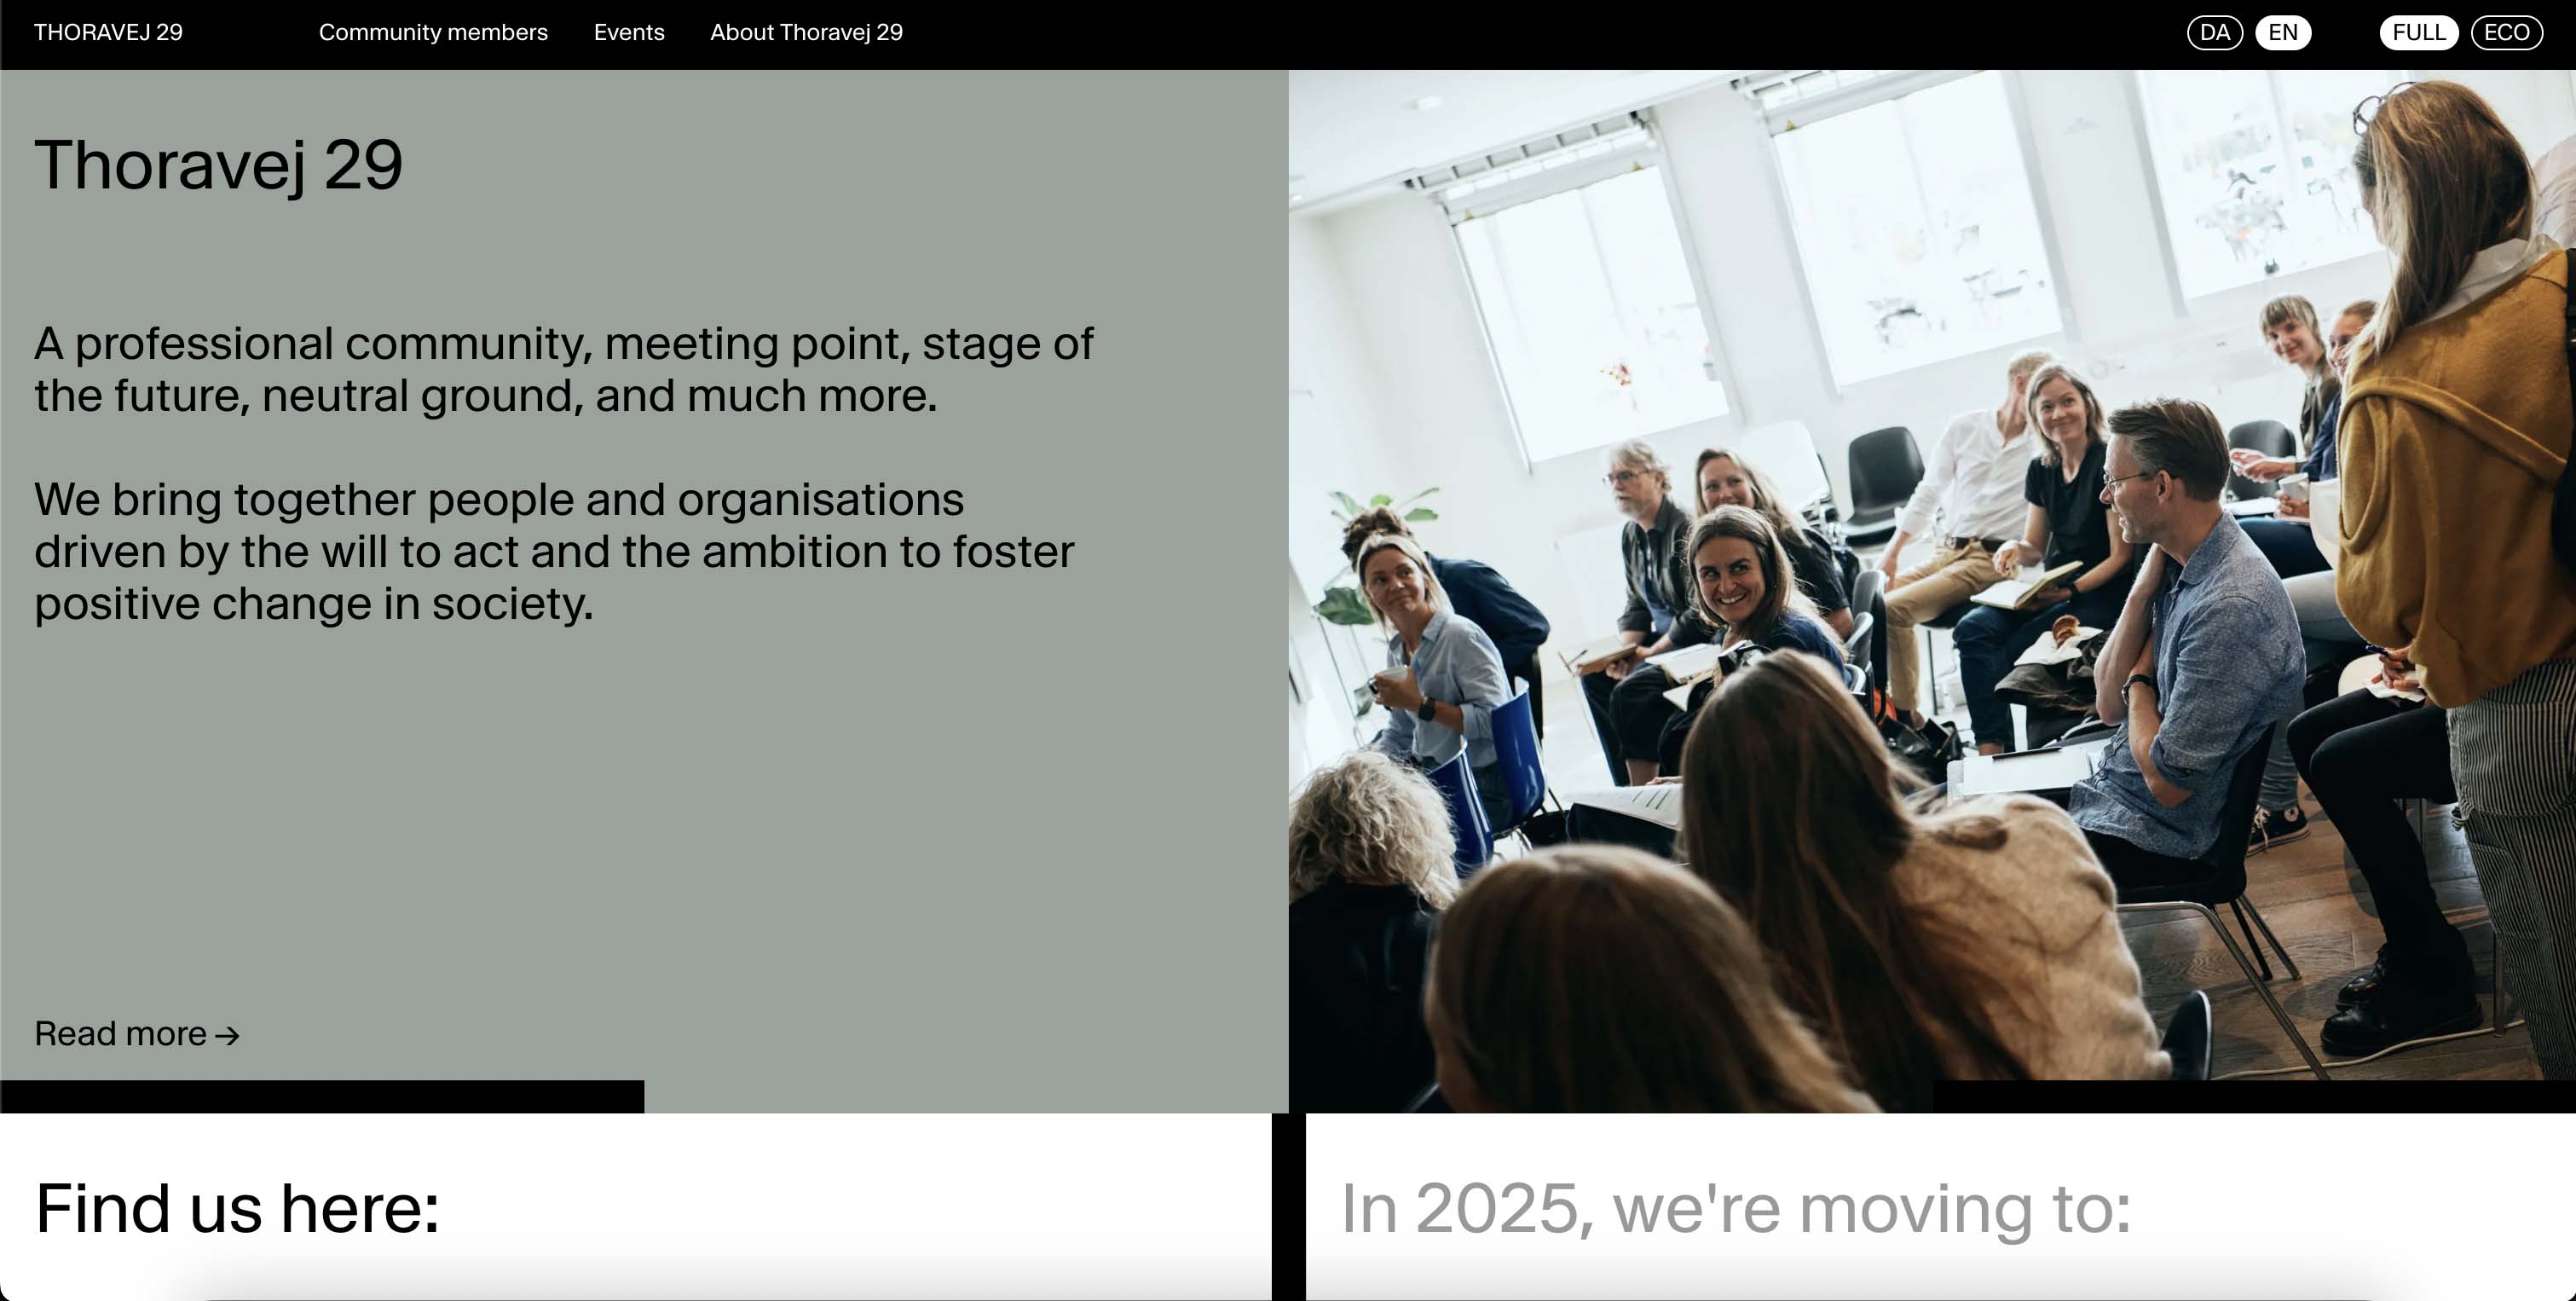
Task: Select the EN language pill
Action: (x=2282, y=33)
